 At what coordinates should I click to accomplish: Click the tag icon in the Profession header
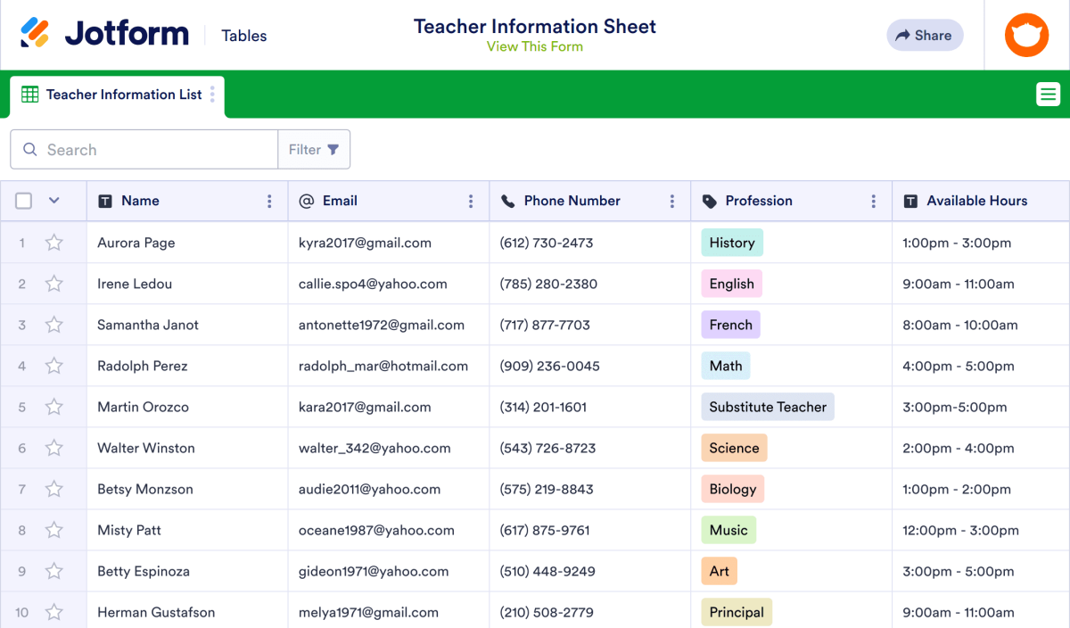(x=710, y=201)
